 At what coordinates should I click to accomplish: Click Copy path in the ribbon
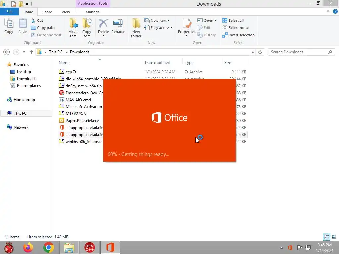[43, 28]
